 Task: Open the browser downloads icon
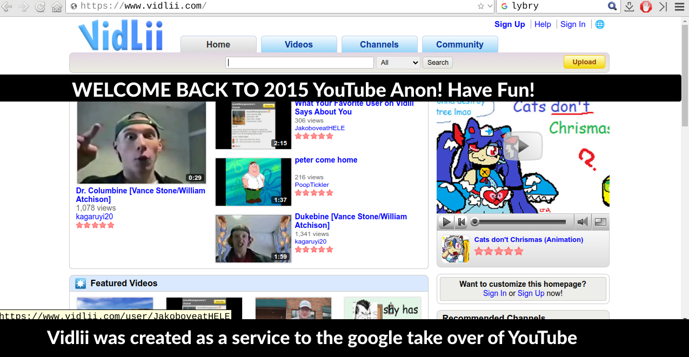pyautogui.click(x=629, y=6)
